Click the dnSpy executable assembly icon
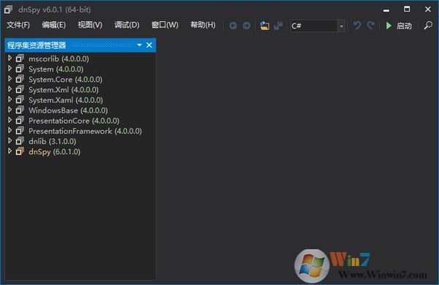439x285 pixels. 20,151
